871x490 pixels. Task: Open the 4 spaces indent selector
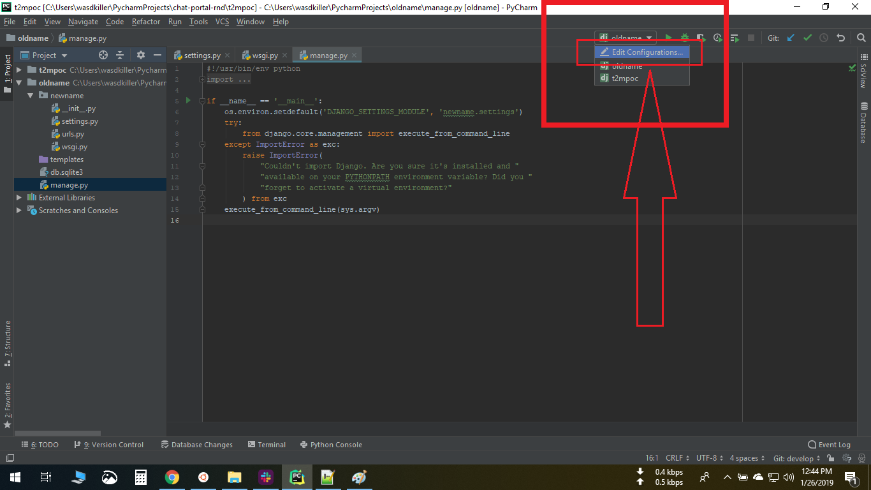pos(747,458)
